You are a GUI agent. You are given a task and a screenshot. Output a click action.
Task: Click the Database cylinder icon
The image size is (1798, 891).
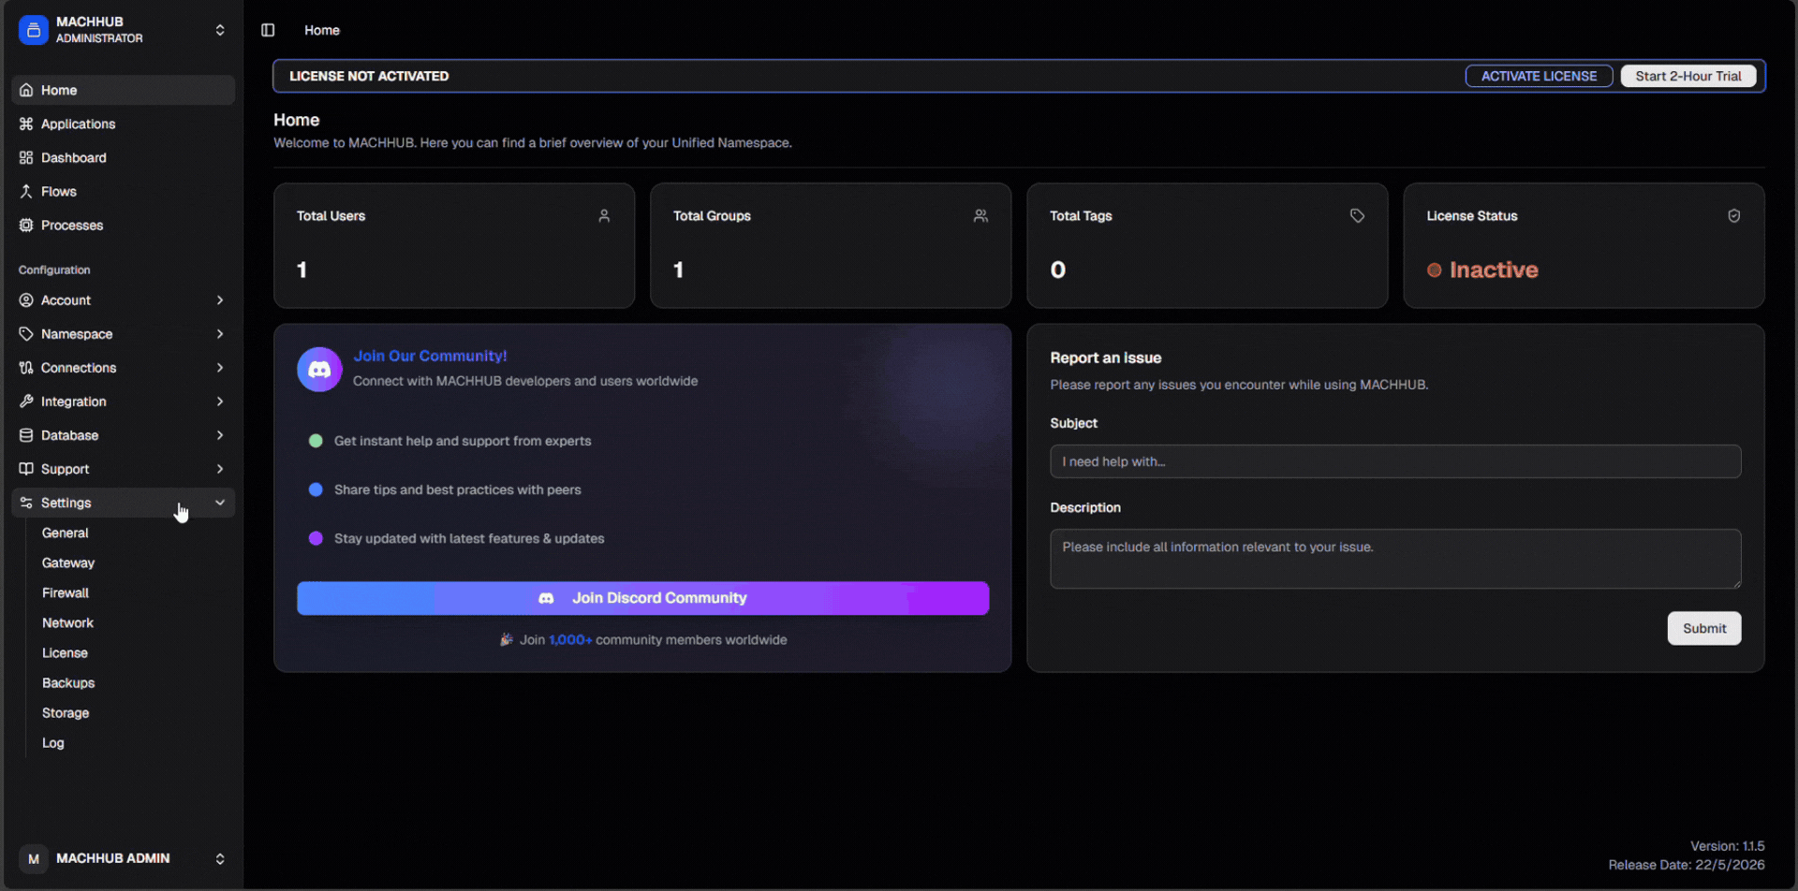(26, 434)
